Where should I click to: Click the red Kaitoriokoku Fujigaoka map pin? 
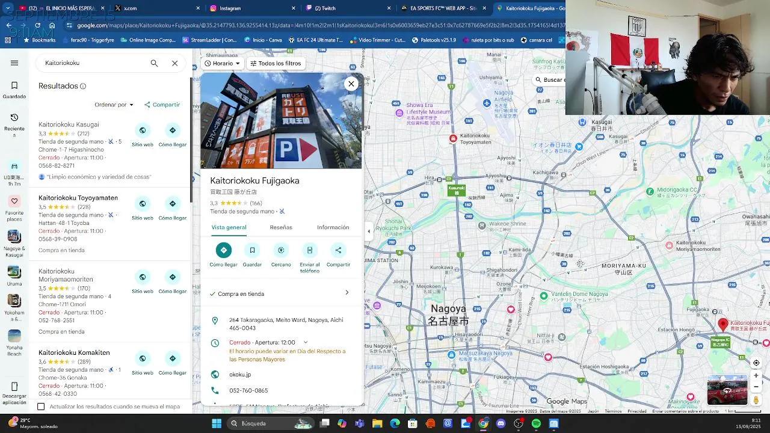pos(723,325)
